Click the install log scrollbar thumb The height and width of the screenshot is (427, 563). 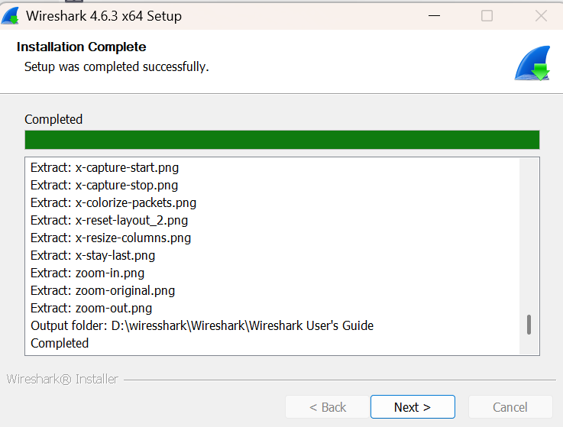pos(529,325)
